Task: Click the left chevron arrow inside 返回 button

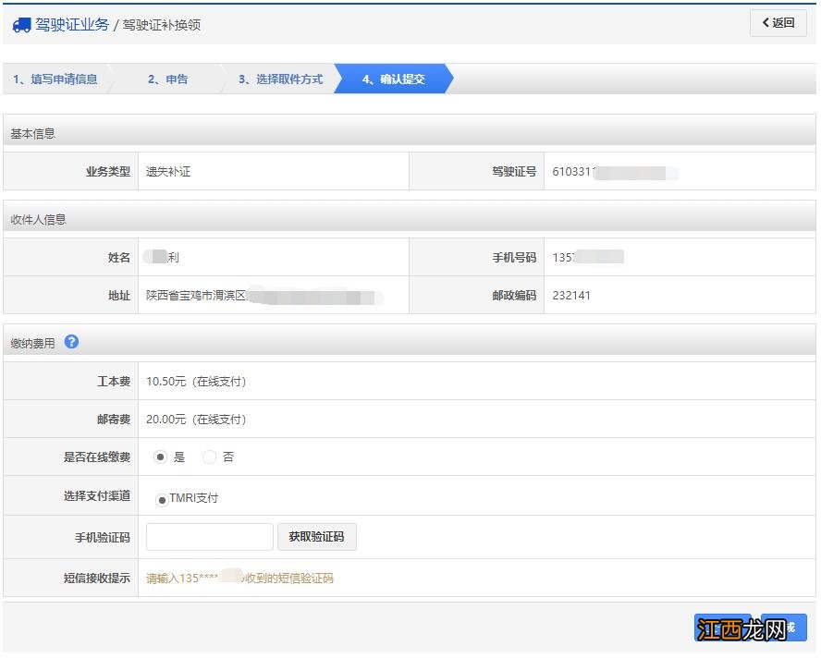Action: click(765, 22)
